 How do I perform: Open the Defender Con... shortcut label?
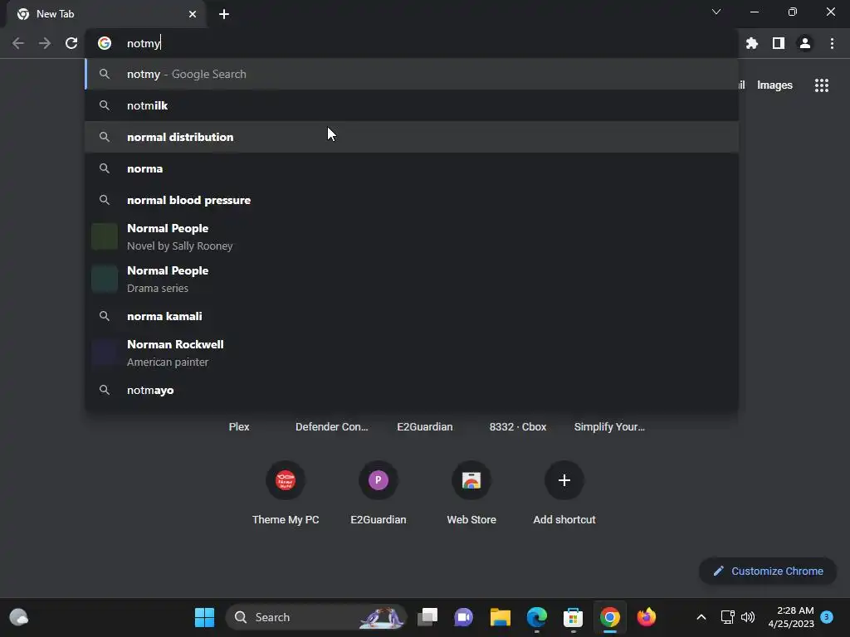click(x=332, y=427)
